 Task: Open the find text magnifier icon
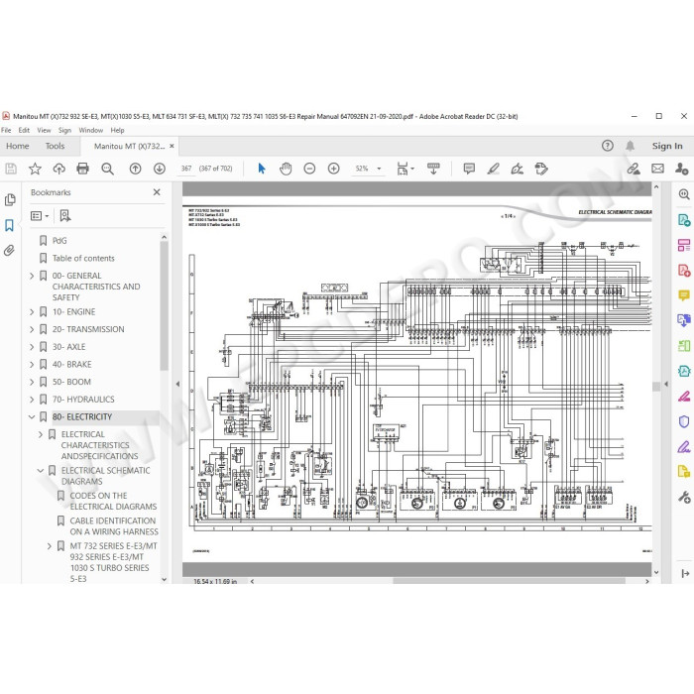pos(107,169)
